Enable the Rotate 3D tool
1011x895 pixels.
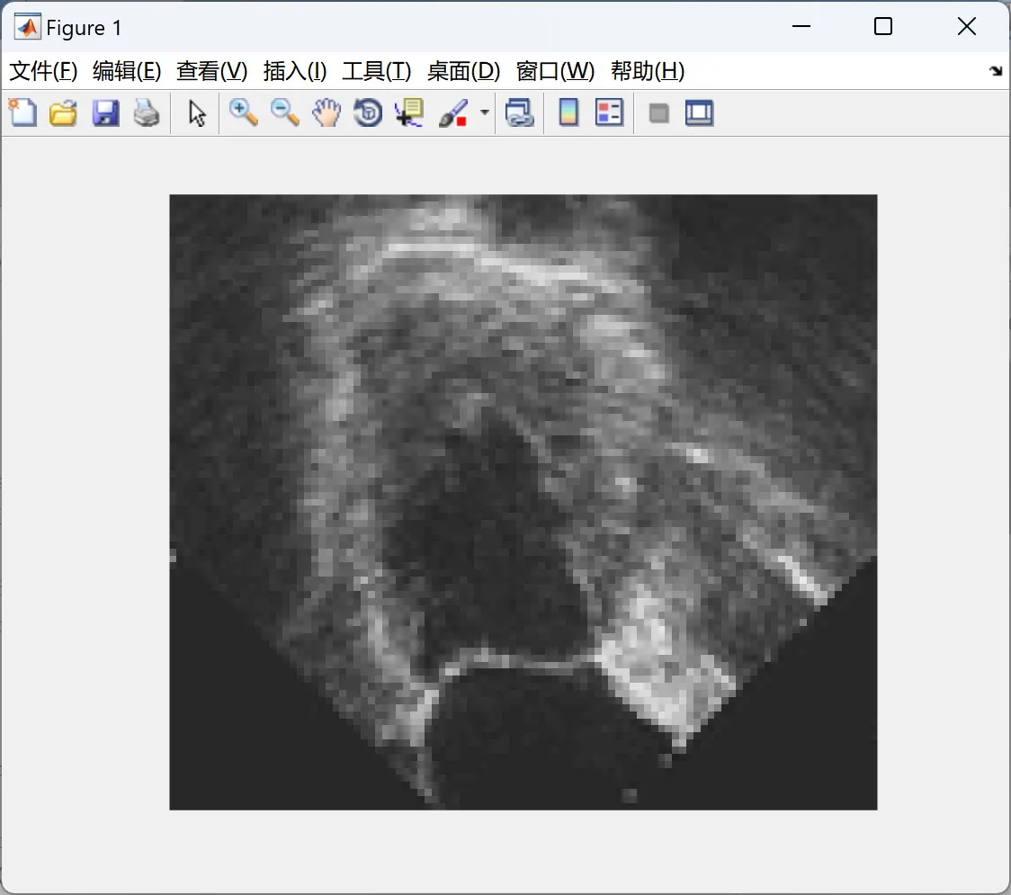click(x=368, y=112)
